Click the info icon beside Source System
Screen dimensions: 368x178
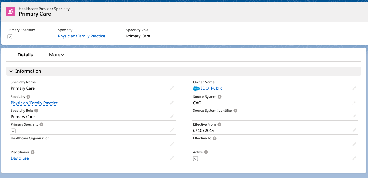coord(220,97)
